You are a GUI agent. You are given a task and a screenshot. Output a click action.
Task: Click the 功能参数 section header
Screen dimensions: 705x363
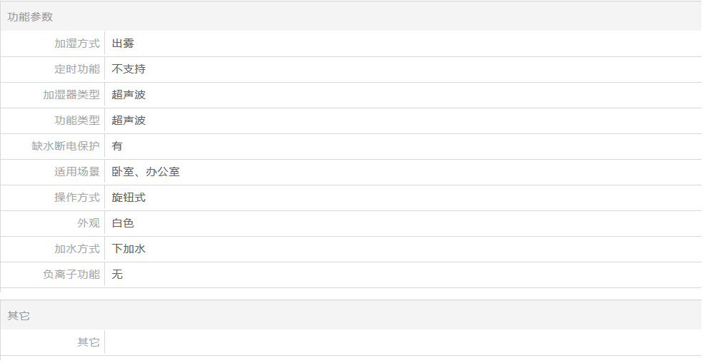click(30, 16)
